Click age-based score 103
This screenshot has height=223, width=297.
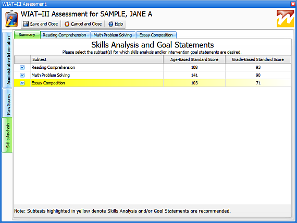pyautogui.click(x=194, y=83)
